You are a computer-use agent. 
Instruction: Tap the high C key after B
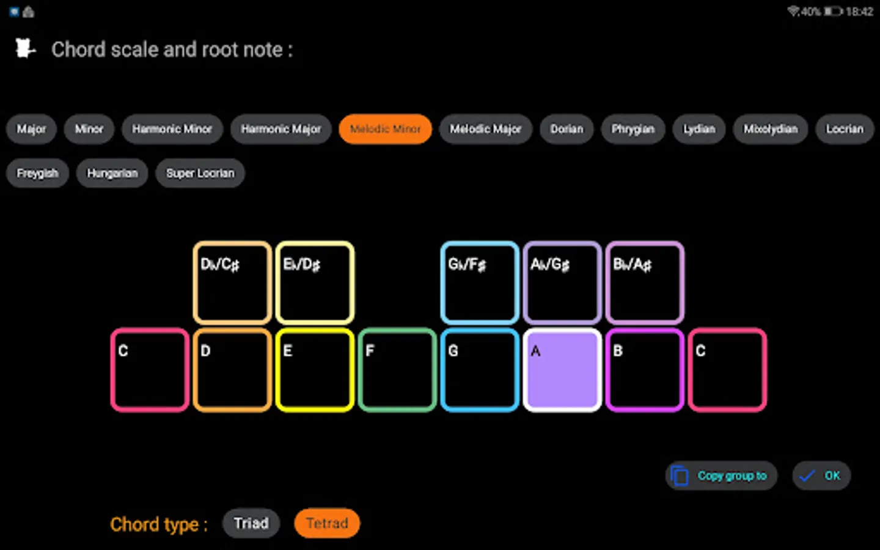tap(727, 370)
